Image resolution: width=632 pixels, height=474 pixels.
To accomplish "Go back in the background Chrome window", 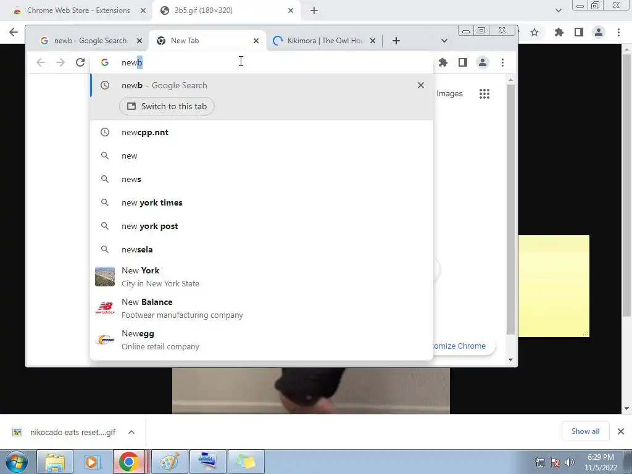I will coord(14,32).
